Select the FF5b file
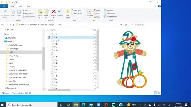The width and height of the screenshot is (191, 107). (x=55, y=63)
